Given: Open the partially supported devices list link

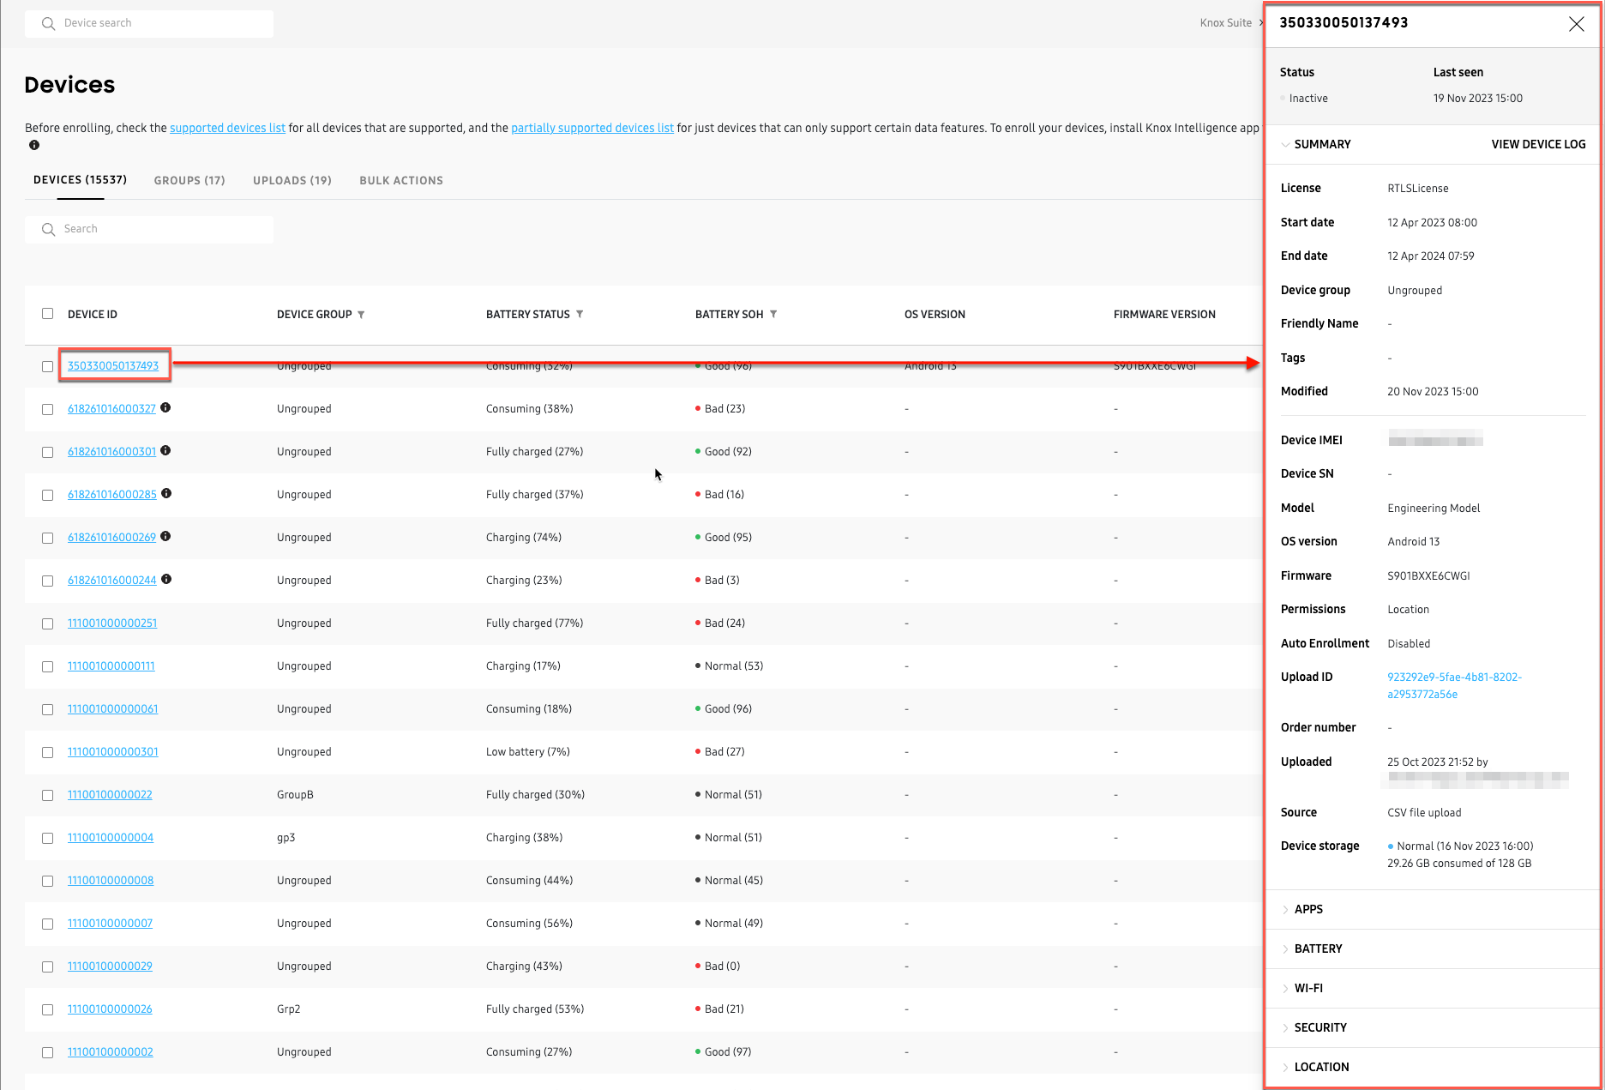Looking at the screenshot, I should coord(592,128).
